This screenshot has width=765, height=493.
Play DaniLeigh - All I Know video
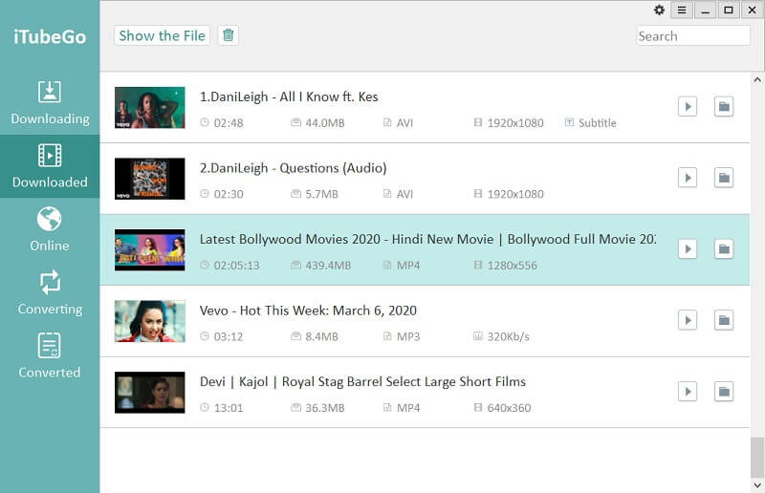688,106
